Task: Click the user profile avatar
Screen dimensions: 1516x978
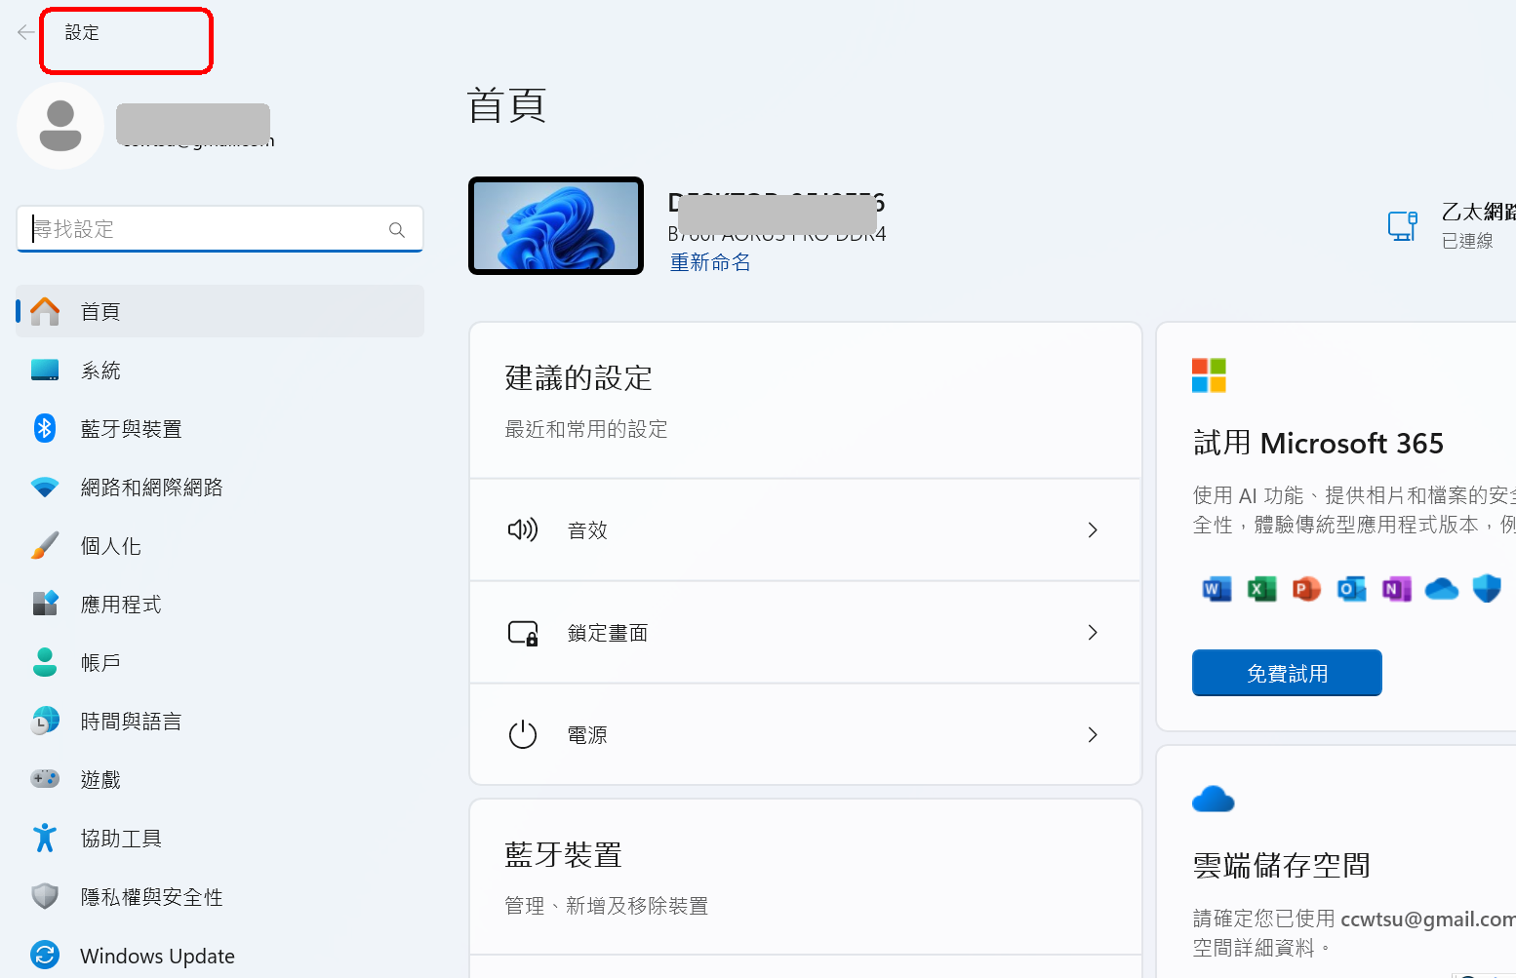Action: click(x=60, y=127)
